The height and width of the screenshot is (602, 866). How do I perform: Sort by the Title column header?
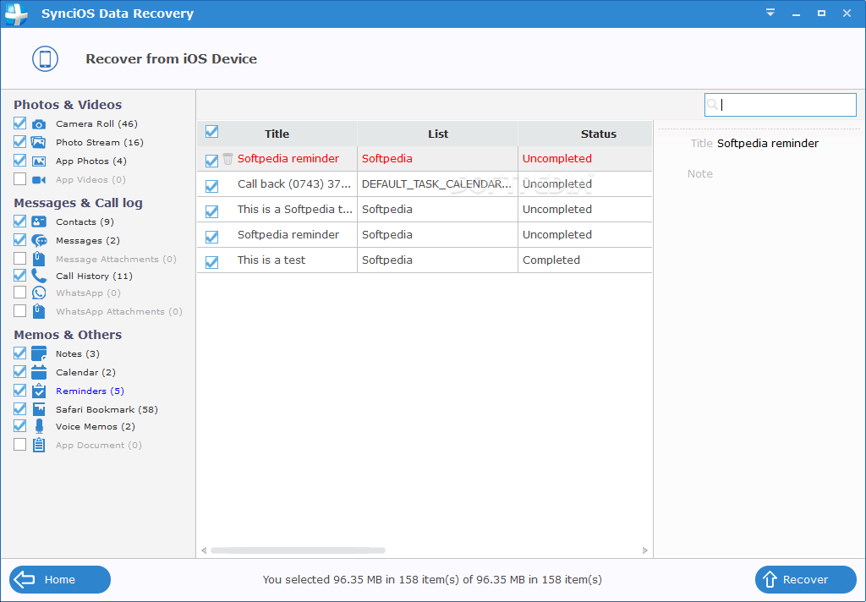pyautogui.click(x=277, y=134)
